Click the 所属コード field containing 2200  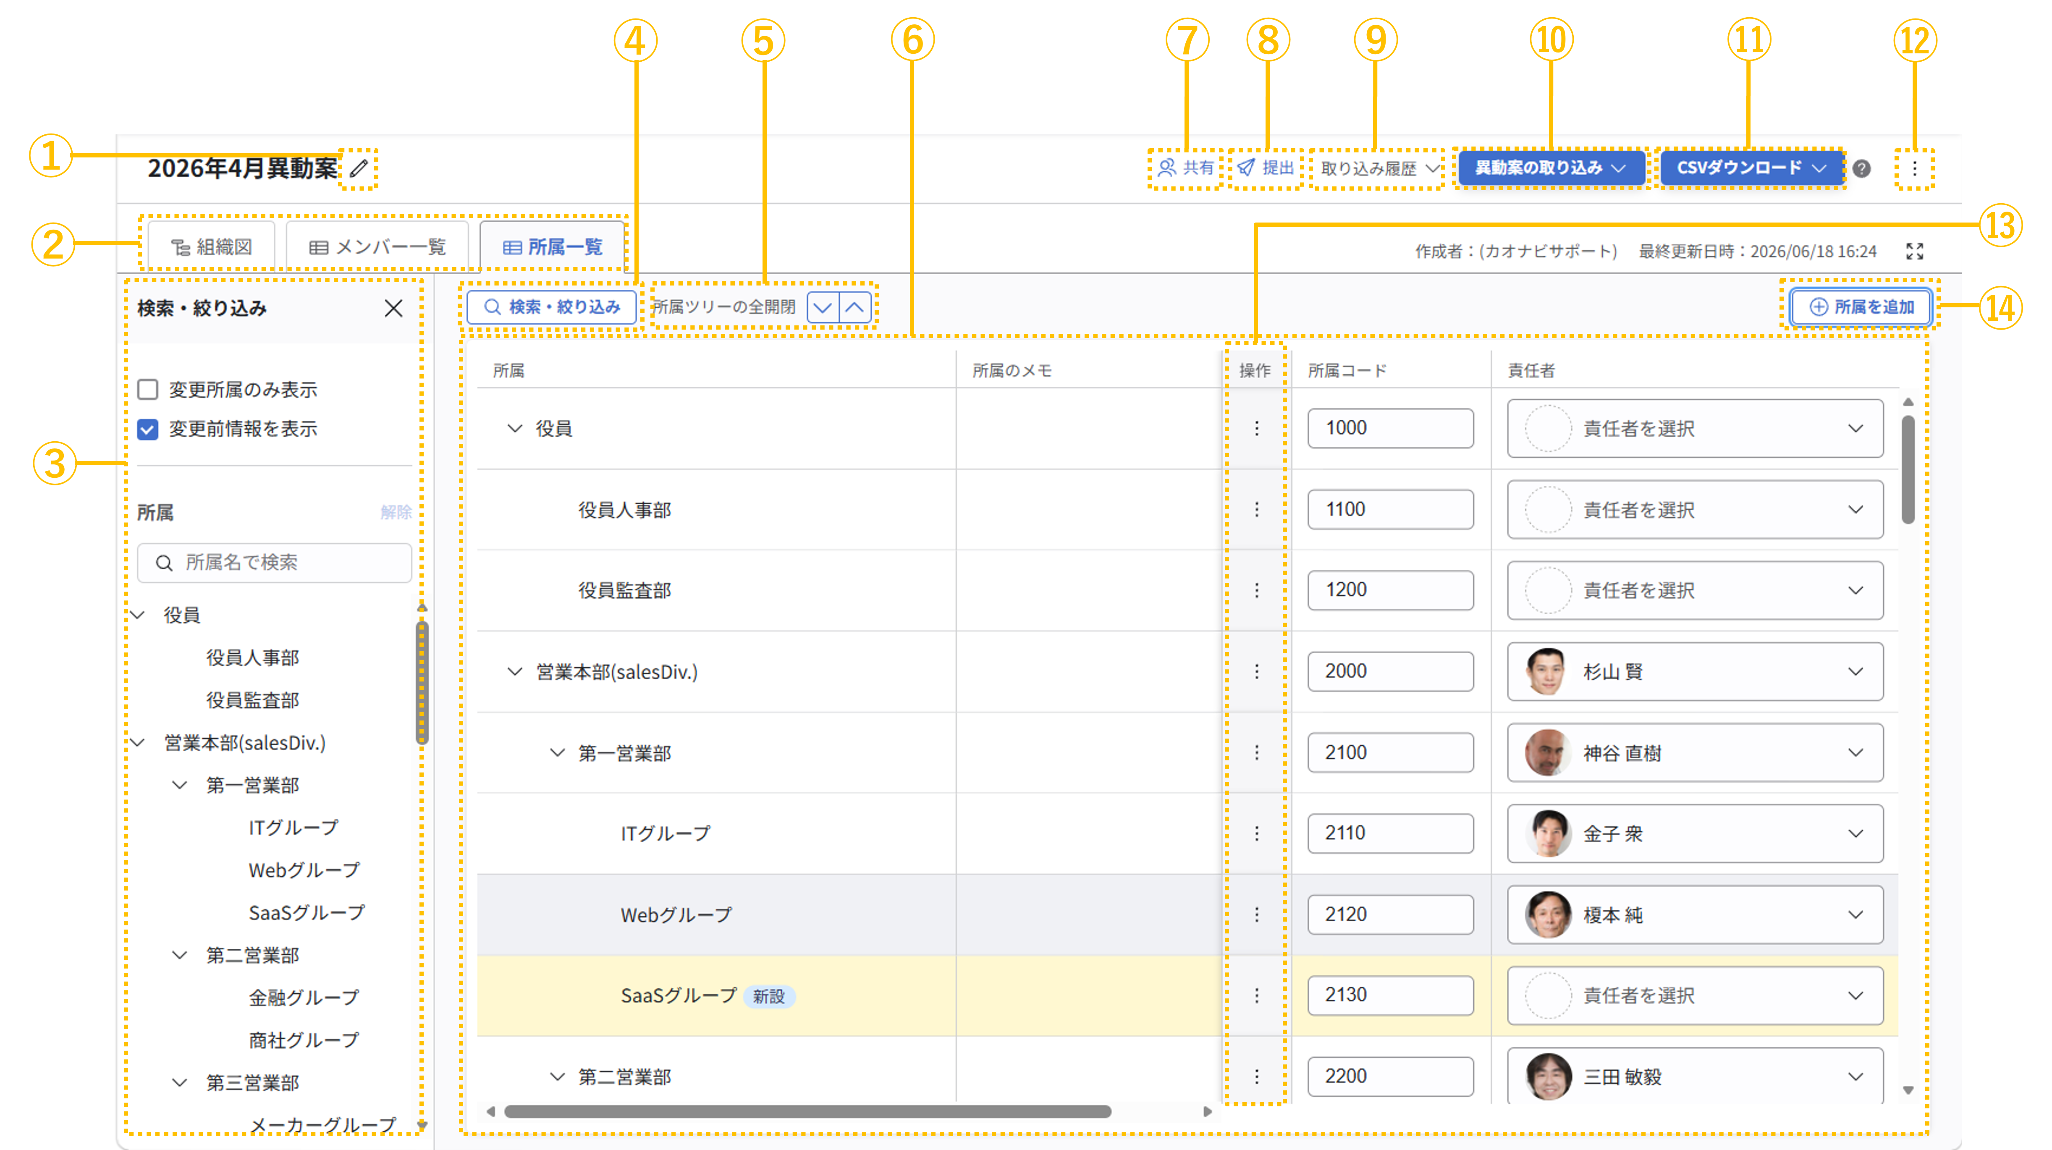point(1390,1077)
